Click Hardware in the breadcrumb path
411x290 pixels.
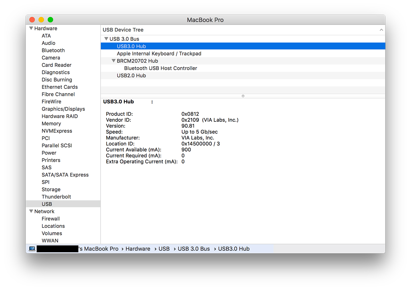click(x=138, y=248)
